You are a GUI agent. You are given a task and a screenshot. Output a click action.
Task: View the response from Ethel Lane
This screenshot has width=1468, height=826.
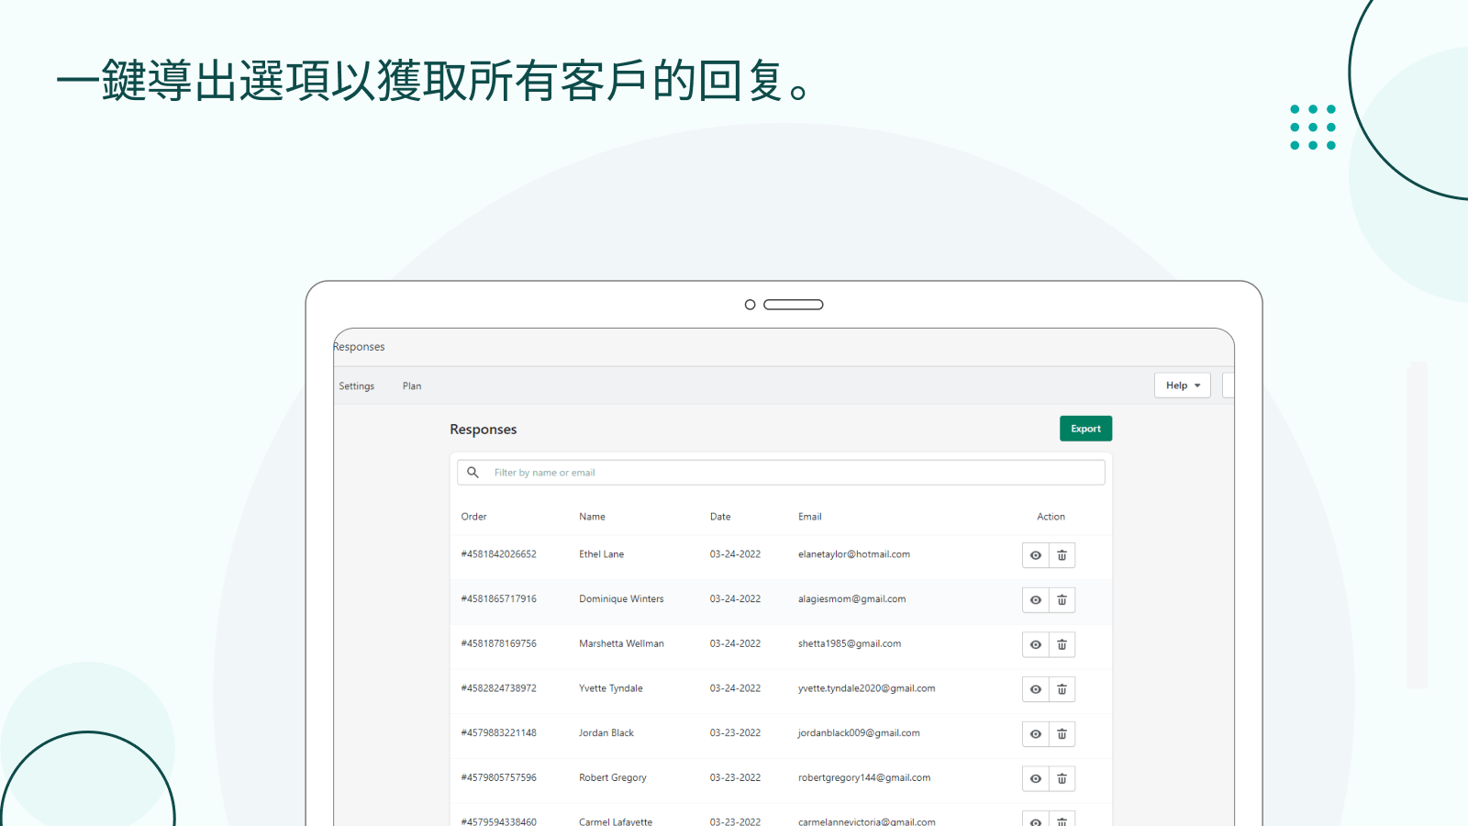point(1036,555)
